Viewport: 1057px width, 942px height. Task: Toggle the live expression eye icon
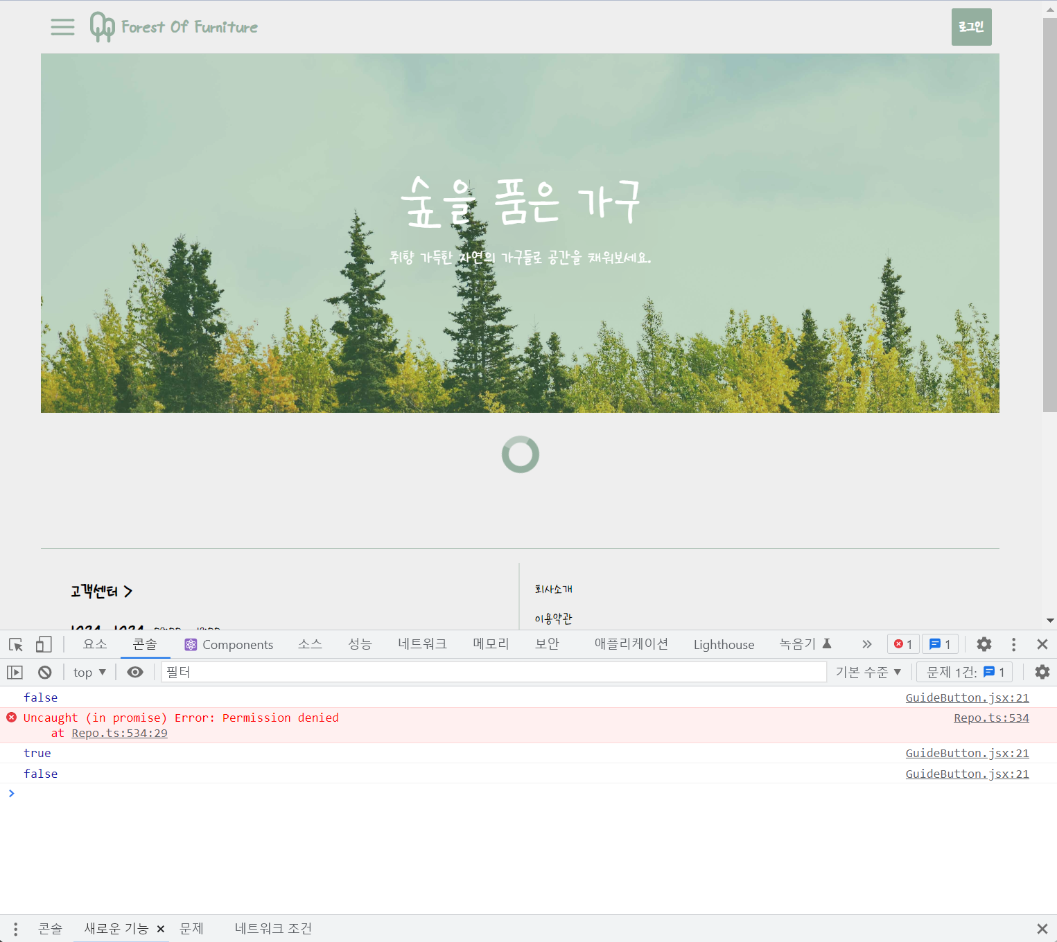coord(135,672)
